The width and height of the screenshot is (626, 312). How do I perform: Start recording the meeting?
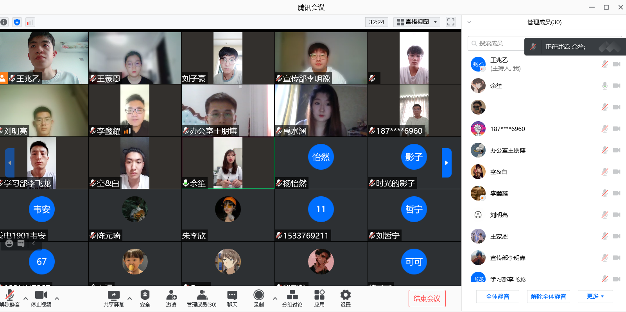[x=258, y=298]
